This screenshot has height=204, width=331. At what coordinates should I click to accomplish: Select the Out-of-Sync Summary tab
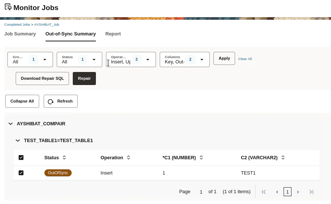(71, 34)
